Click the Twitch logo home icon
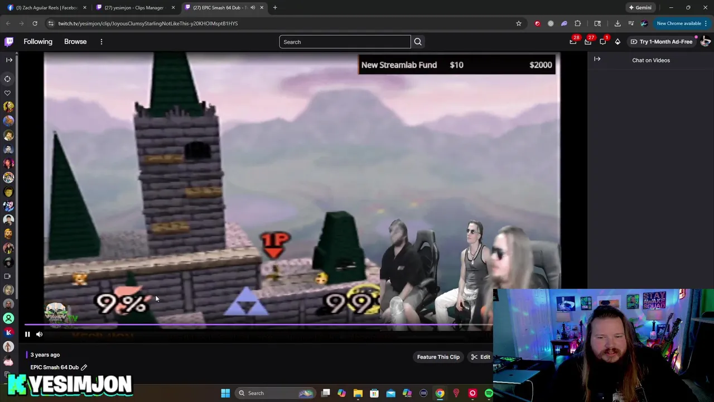Viewport: 714px width, 402px height. tap(9, 42)
